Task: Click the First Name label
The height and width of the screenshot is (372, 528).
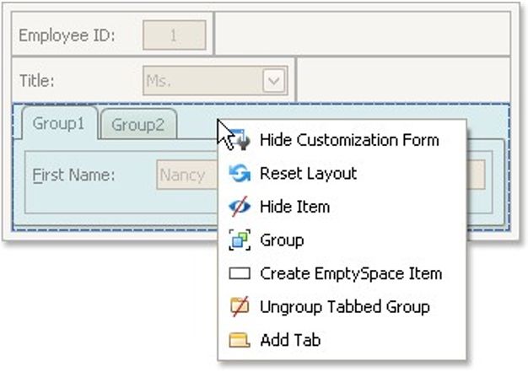Action: coord(73,175)
